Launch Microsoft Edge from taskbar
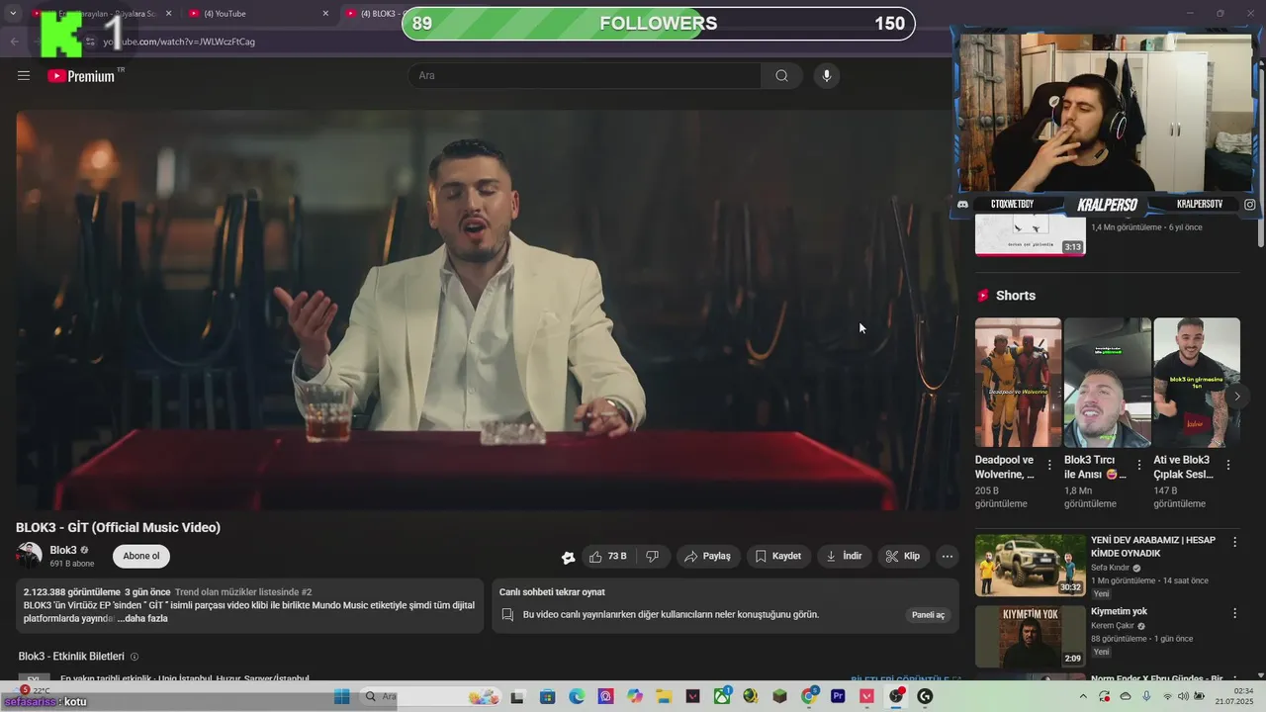 [x=577, y=697]
